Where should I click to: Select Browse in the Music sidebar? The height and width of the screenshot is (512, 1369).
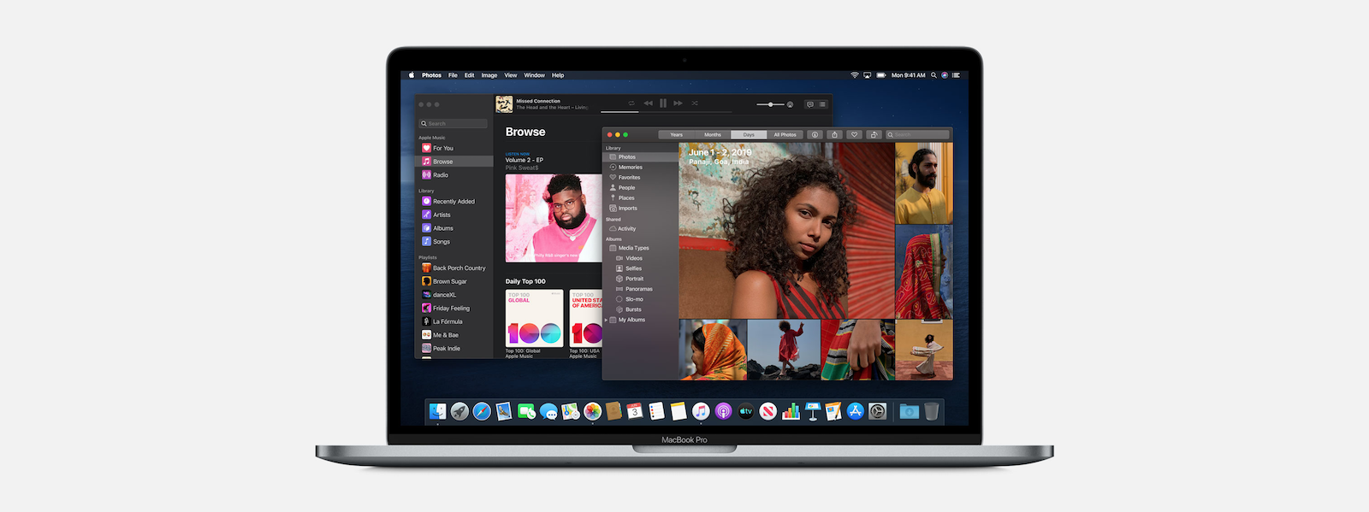point(453,162)
